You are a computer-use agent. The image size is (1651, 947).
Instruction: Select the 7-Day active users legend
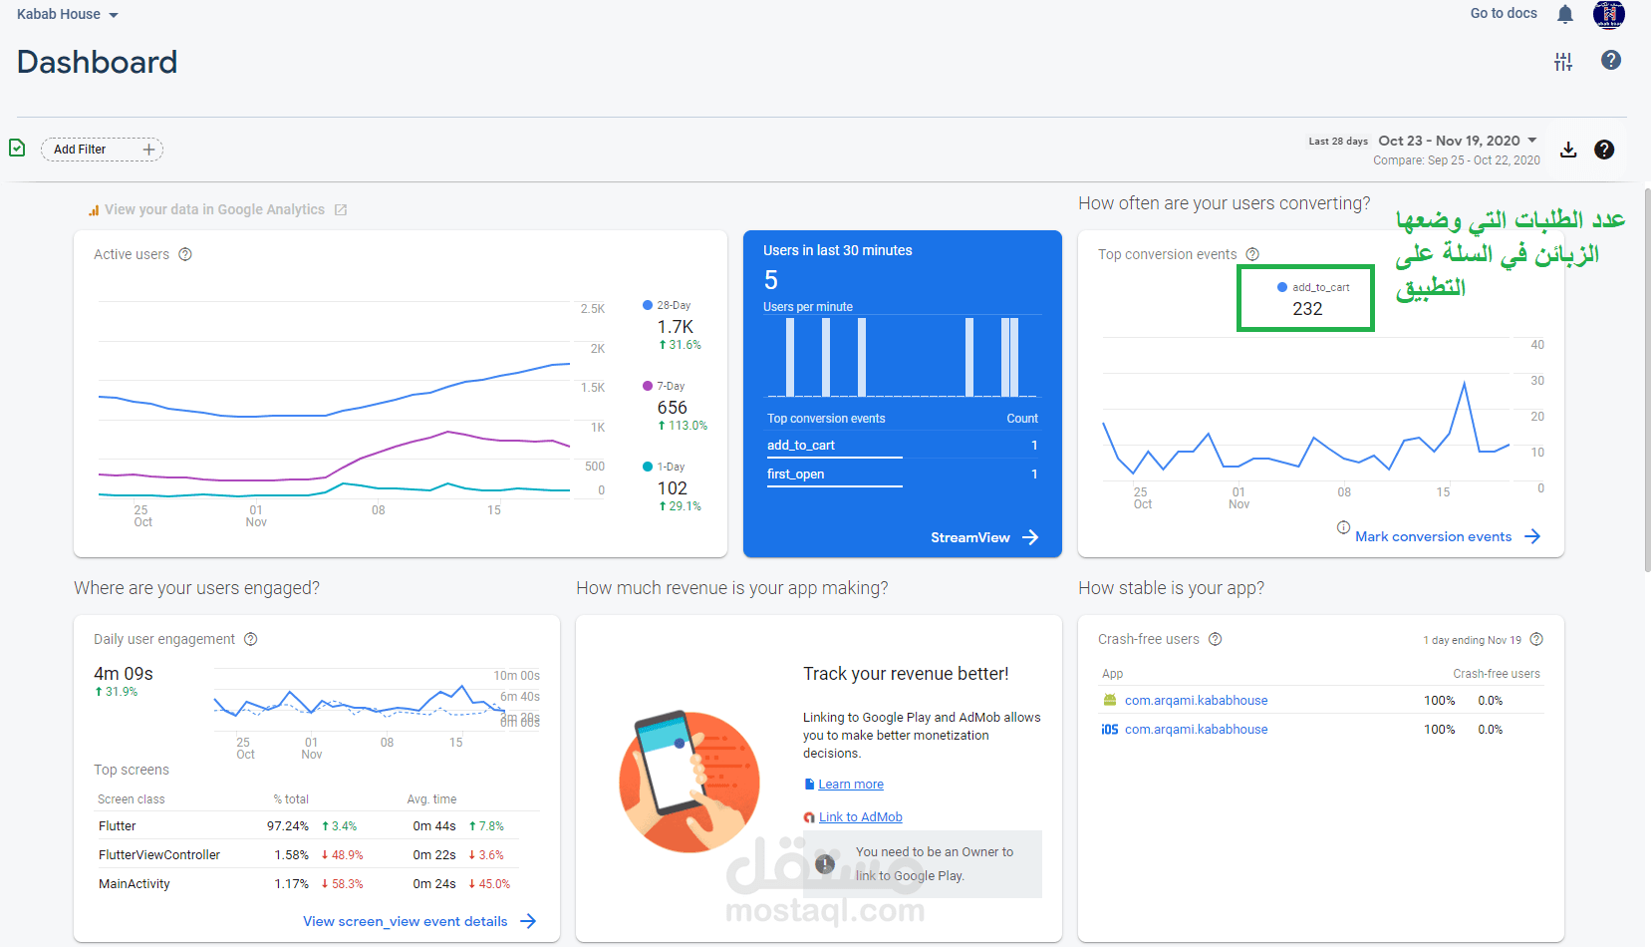click(664, 386)
